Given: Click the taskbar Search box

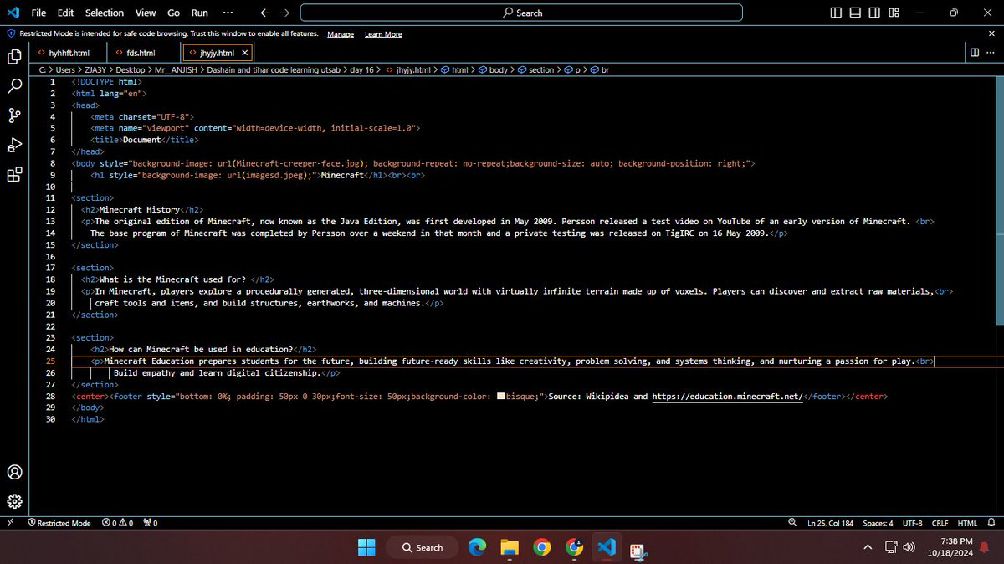Looking at the screenshot, I should (423, 547).
